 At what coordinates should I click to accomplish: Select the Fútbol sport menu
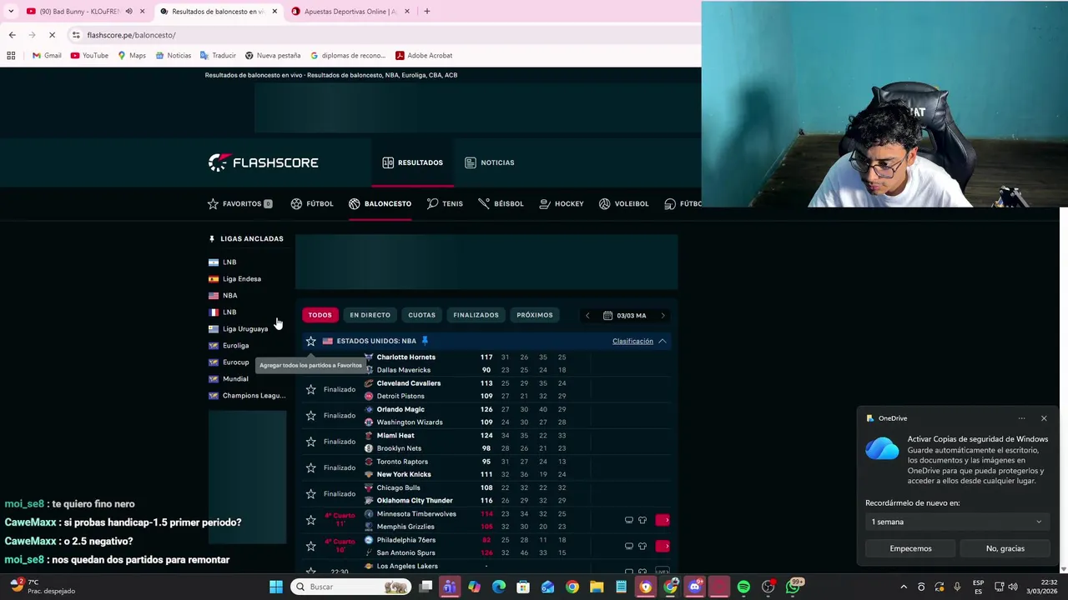(x=311, y=203)
